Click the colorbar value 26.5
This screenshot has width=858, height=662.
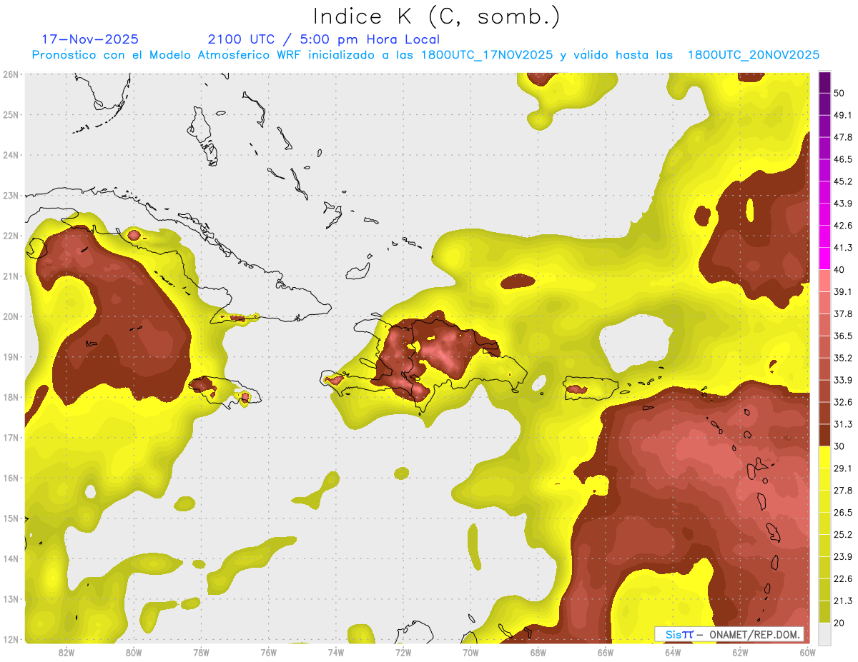tap(843, 513)
